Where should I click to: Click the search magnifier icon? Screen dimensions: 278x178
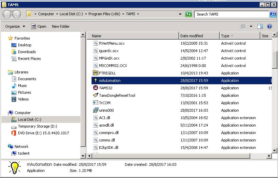(273, 14)
